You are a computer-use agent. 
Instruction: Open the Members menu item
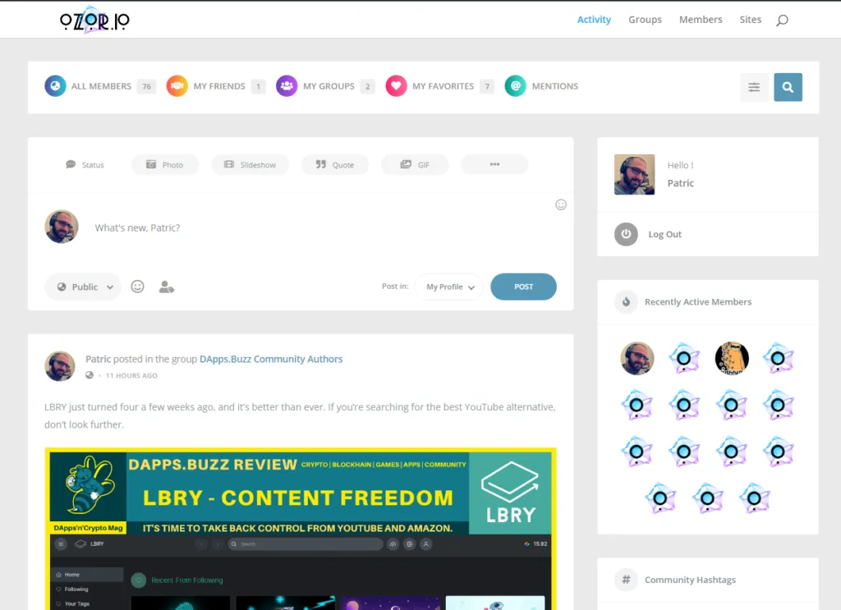click(701, 20)
